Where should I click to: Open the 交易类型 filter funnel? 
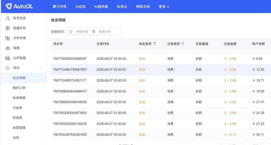(183, 44)
